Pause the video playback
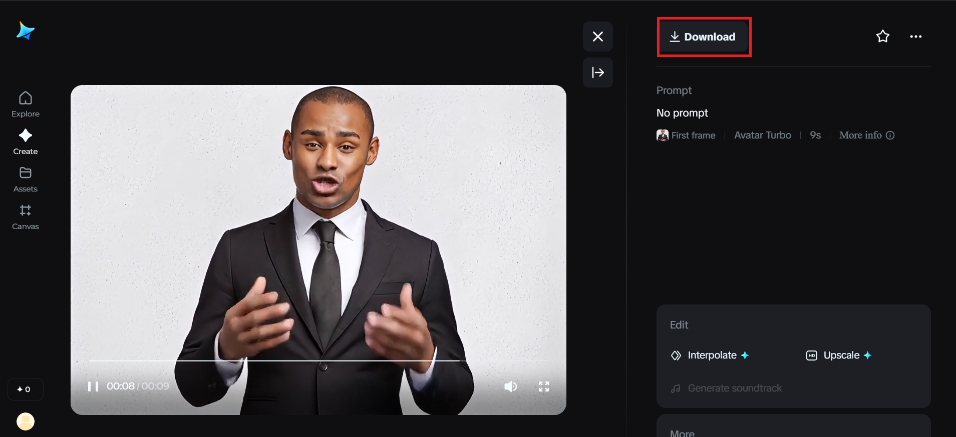The width and height of the screenshot is (956, 437). (x=93, y=386)
